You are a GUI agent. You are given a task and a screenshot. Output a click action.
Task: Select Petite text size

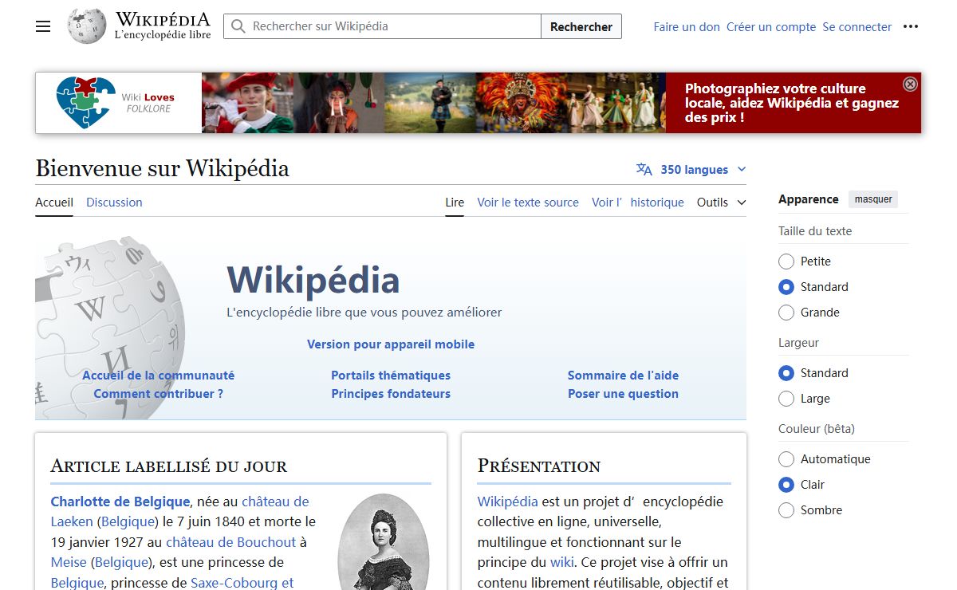786,262
